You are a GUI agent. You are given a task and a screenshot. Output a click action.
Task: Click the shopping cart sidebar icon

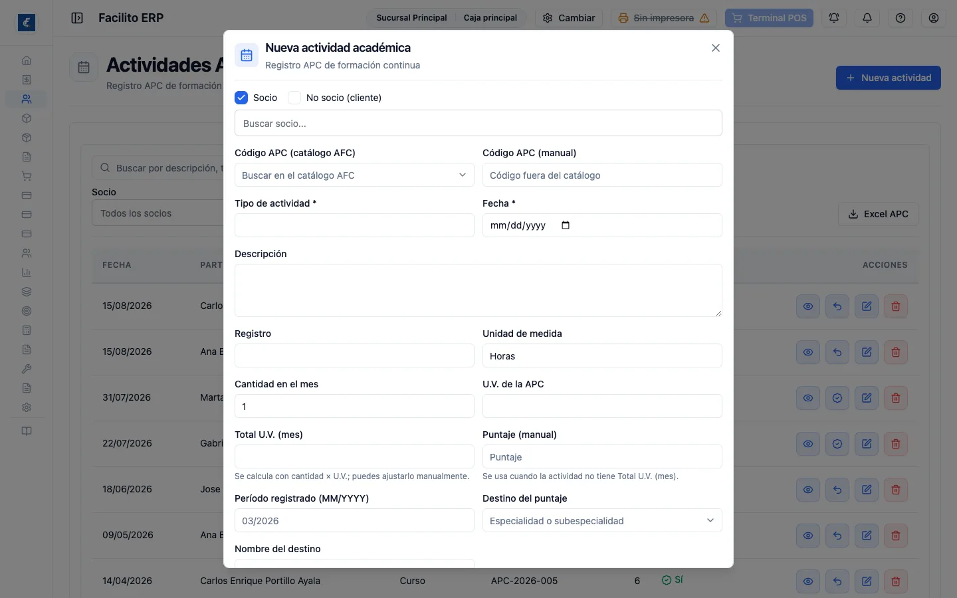coord(27,176)
